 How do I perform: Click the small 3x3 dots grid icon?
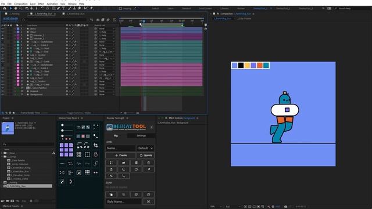(x=87, y=172)
